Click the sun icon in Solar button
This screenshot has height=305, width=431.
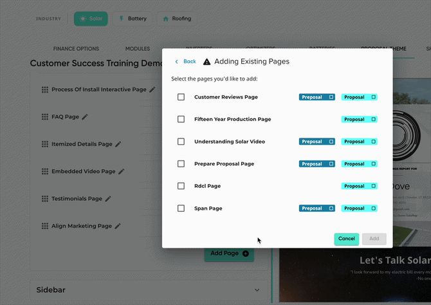pyautogui.click(x=83, y=19)
